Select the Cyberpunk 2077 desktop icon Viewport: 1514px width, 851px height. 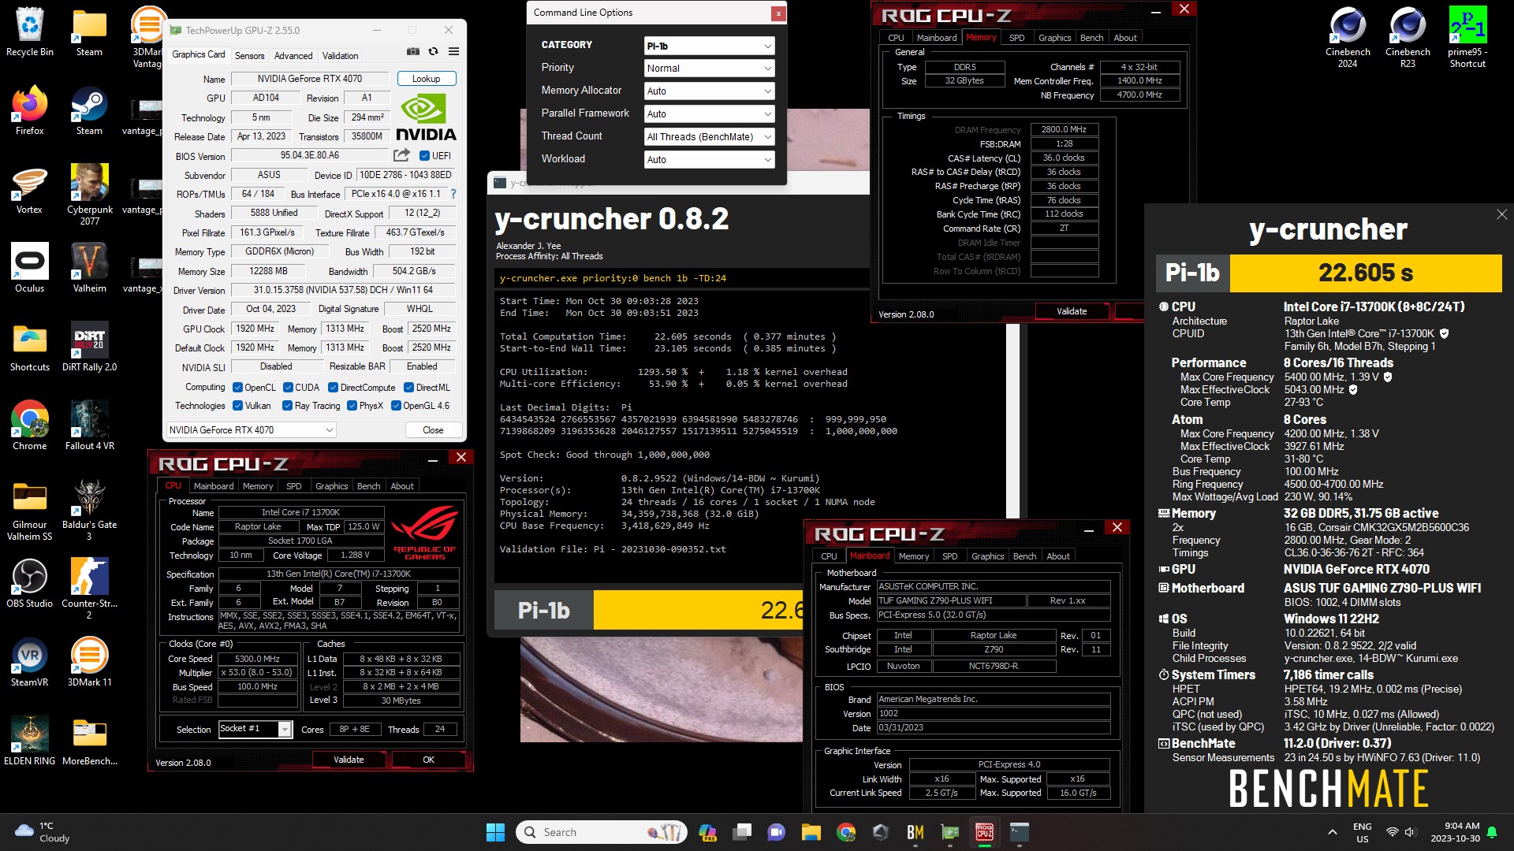coord(89,195)
